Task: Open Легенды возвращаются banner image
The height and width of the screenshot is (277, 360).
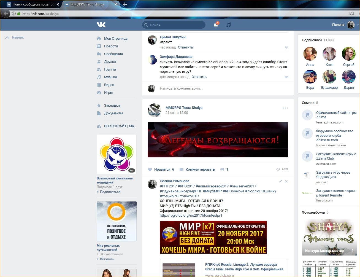Action: pyautogui.click(x=218, y=140)
